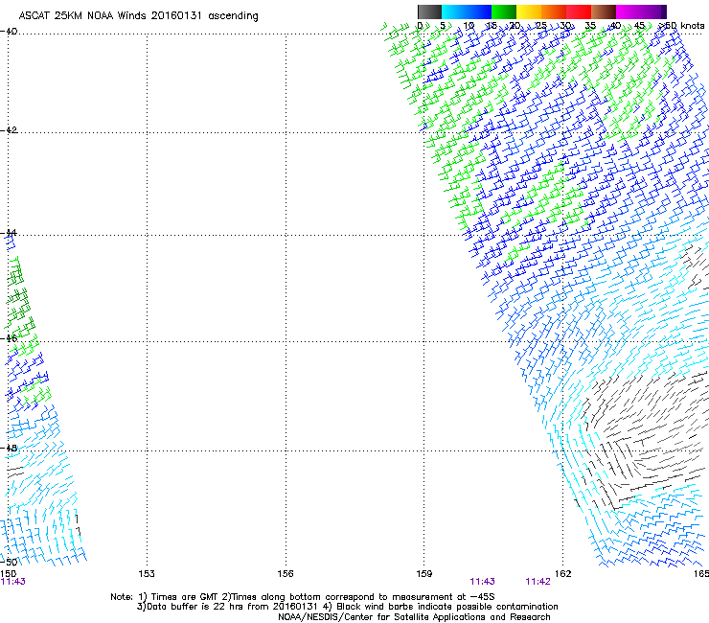
Task: Click the 159 longitude axis label
Action: 424,574
